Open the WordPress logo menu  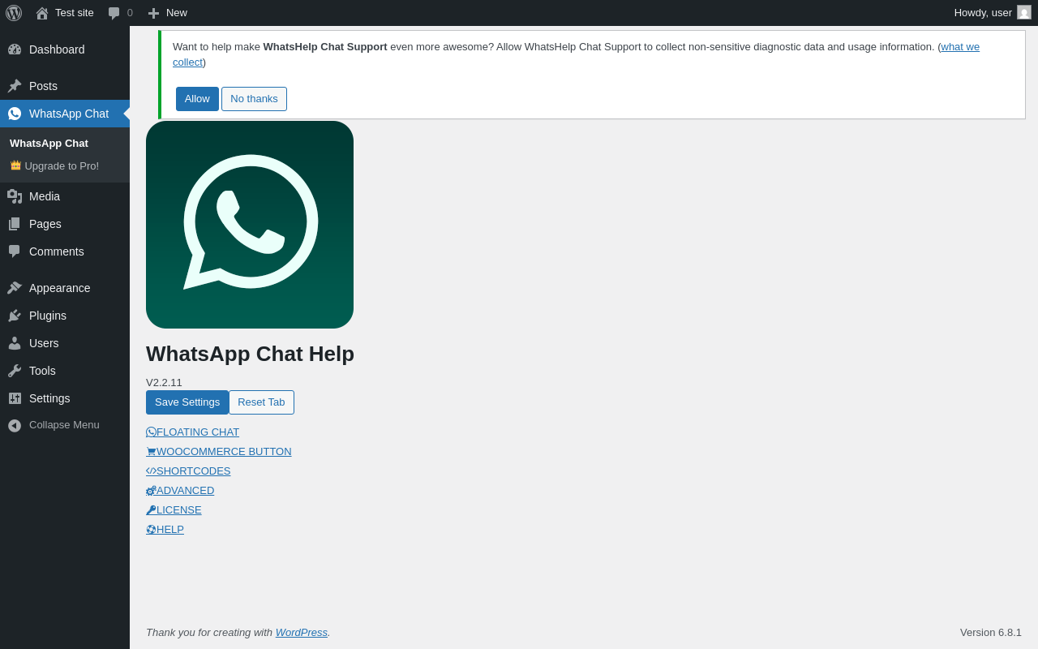click(14, 13)
